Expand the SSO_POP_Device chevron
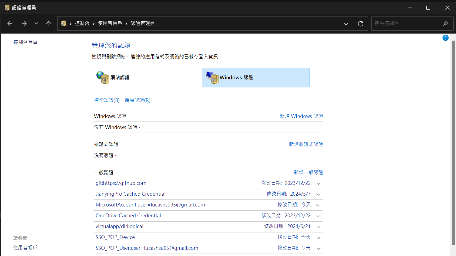Image resolution: width=456 pixels, height=256 pixels. (x=318, y=238)
